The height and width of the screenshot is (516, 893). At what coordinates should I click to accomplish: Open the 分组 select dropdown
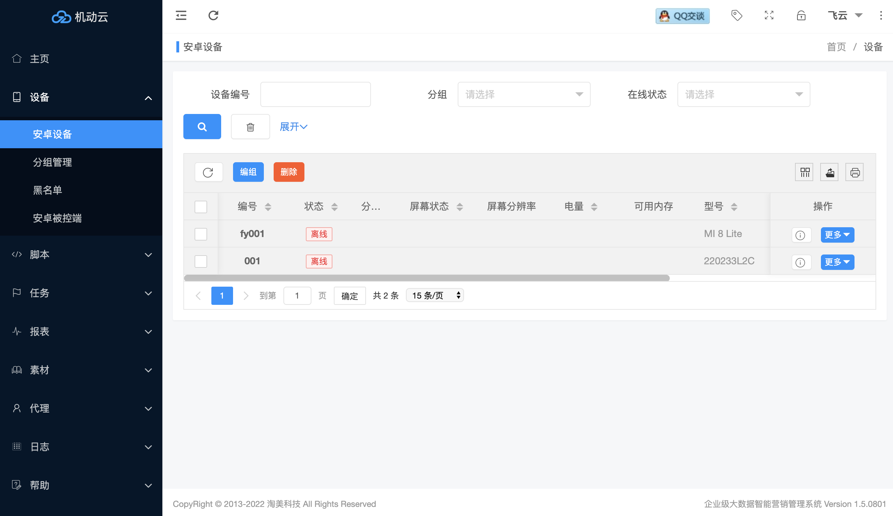pos(524,94)
